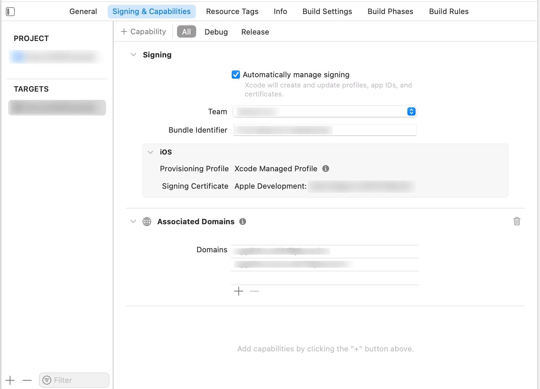The height and width of the screenshot is (389, 540).
Task: Open Associated Domains info icon
Action: tap(243, 222)
